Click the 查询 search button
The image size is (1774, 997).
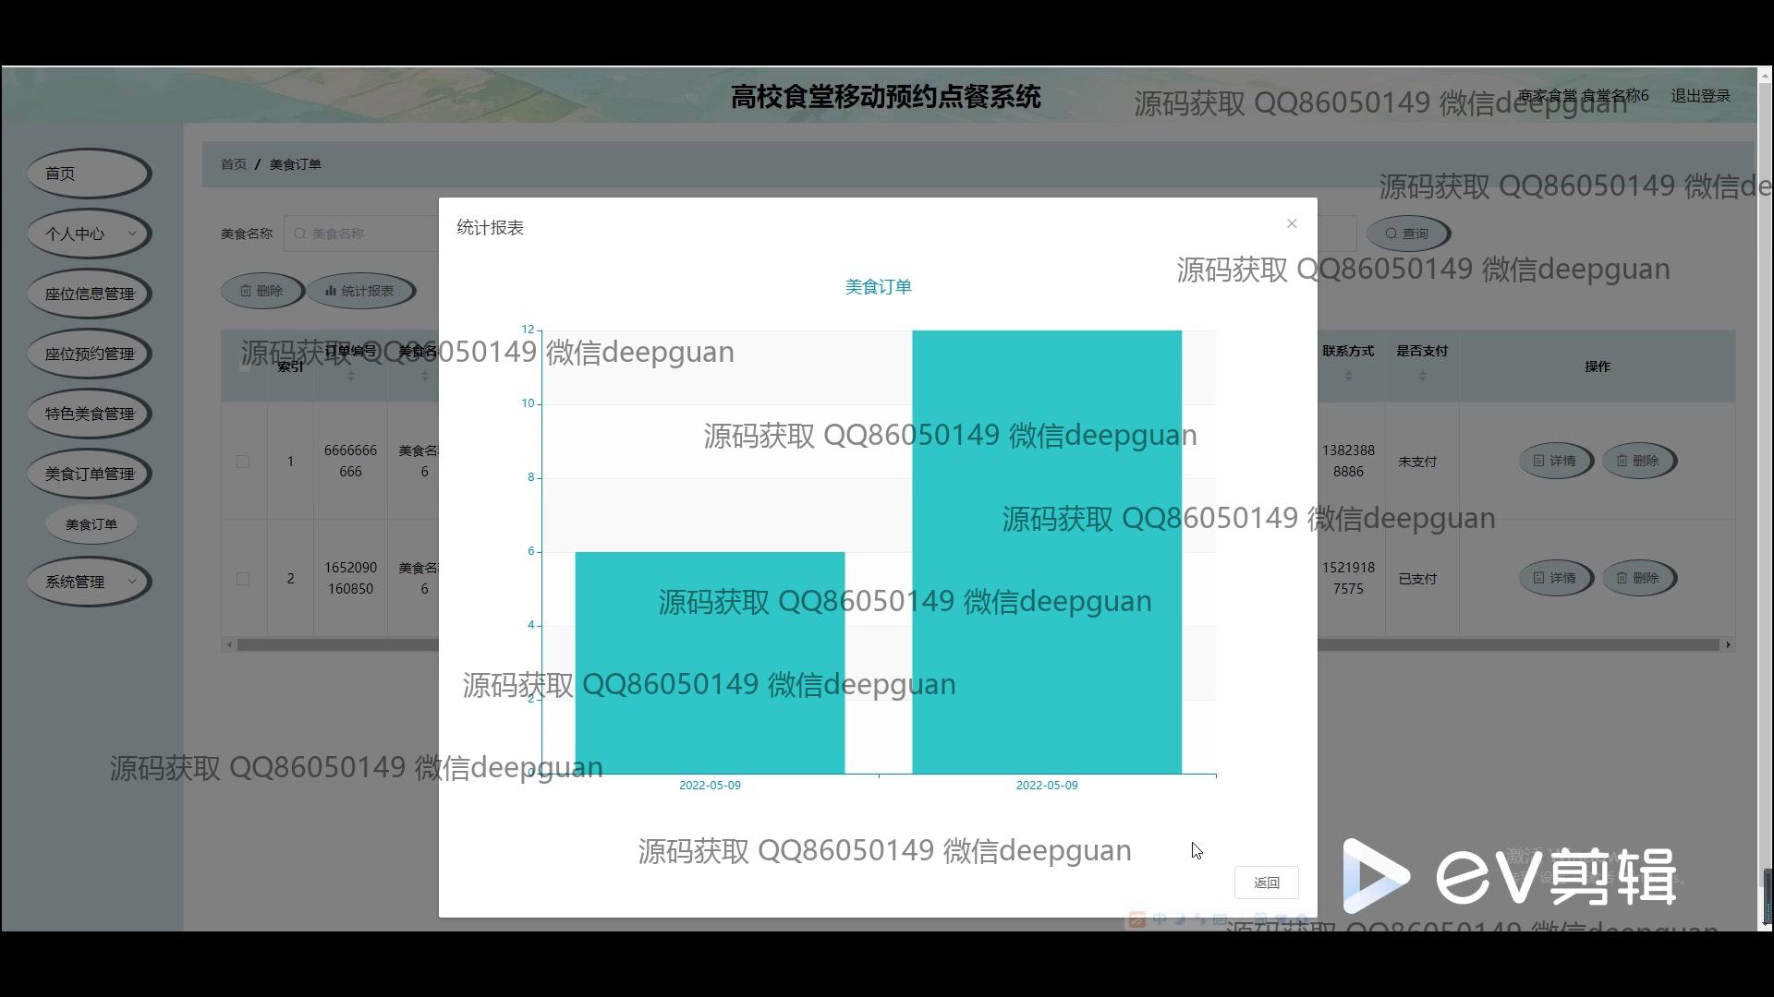[1407, 234]
